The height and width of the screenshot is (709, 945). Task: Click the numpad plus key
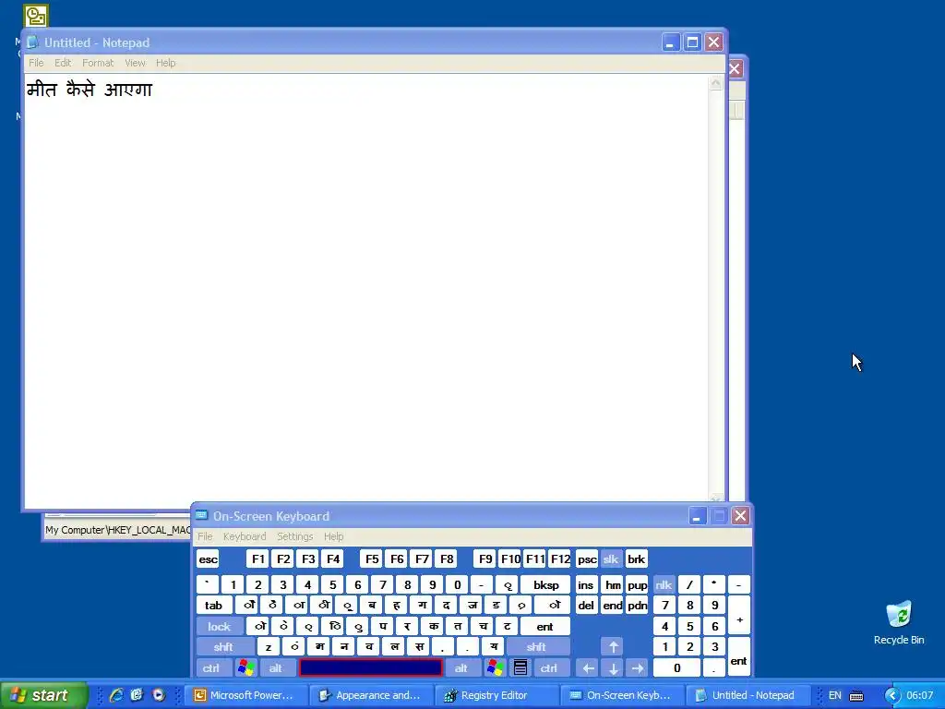point(739,616)
